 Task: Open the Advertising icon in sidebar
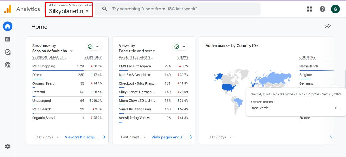[8, 65]
